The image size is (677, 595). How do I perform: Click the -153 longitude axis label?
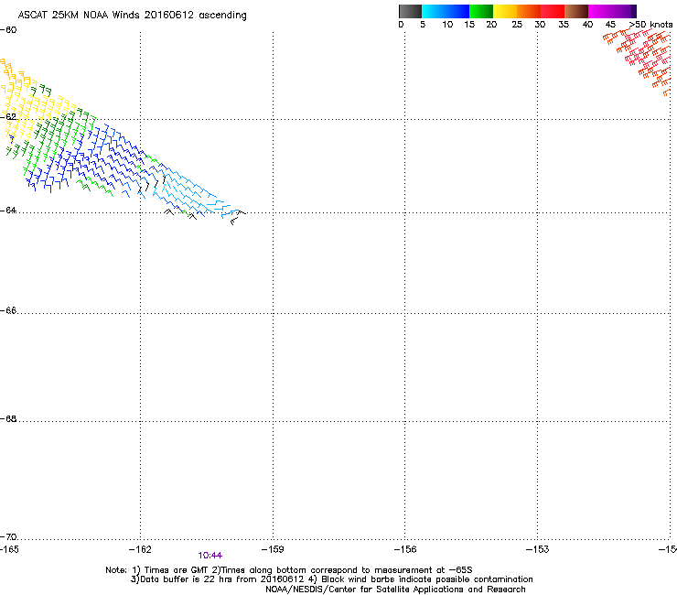tap(538, 549)
